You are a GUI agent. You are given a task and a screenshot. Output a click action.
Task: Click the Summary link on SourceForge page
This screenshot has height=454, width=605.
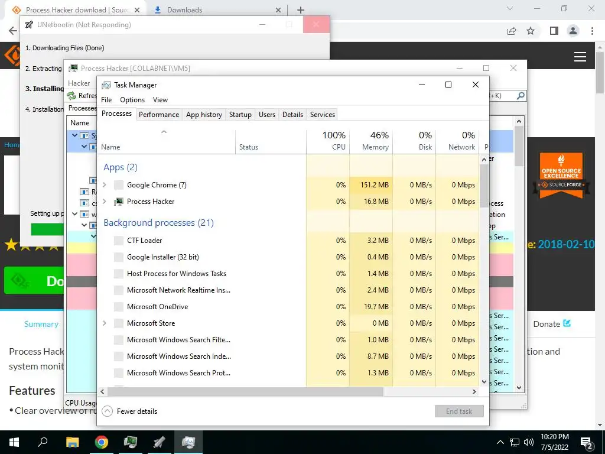(x=41, y=324)
